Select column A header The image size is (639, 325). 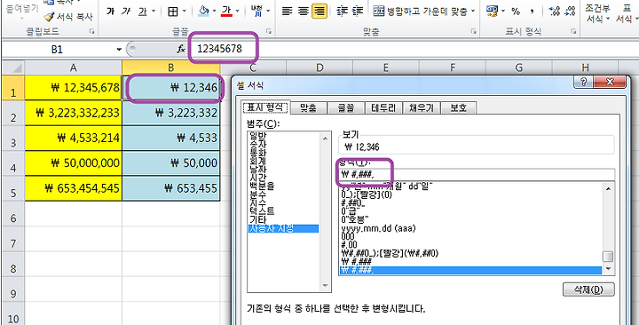click(x=74, y=67)
